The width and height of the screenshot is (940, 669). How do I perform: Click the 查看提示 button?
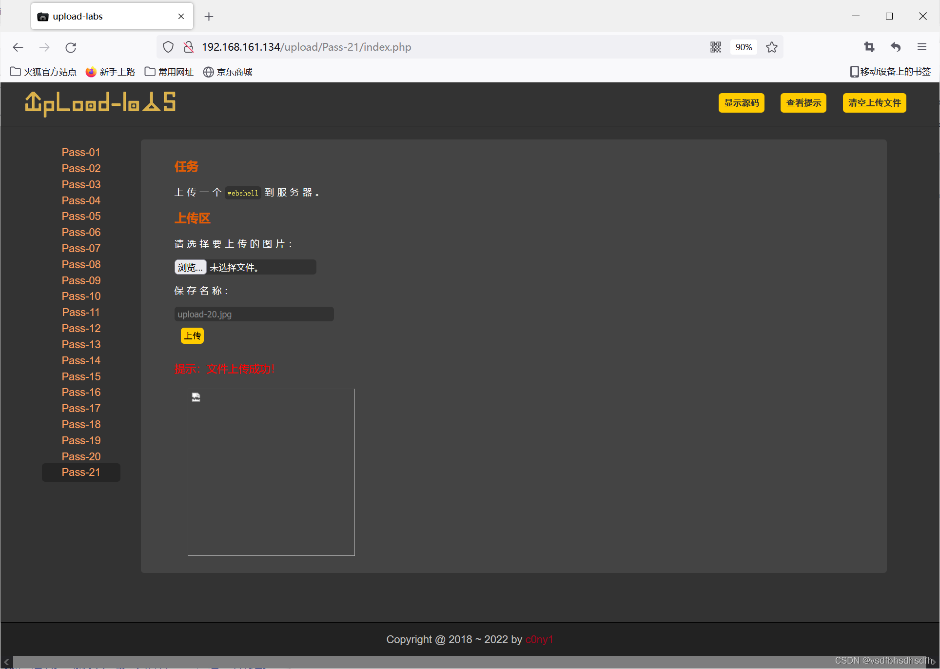803,103
